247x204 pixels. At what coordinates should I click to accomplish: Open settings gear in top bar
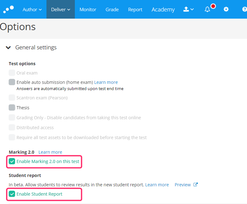click(226, 9)
